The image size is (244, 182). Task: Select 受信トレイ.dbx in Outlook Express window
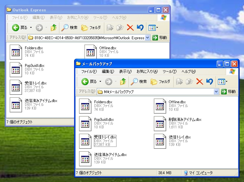tap(28, 87)
